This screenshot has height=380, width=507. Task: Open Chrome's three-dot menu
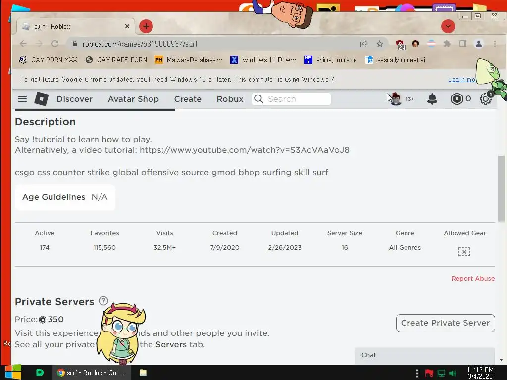pos(495,44)
